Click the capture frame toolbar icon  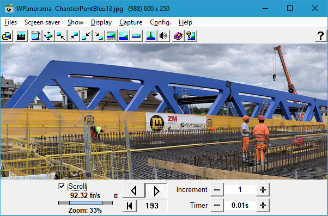(36, 36)
